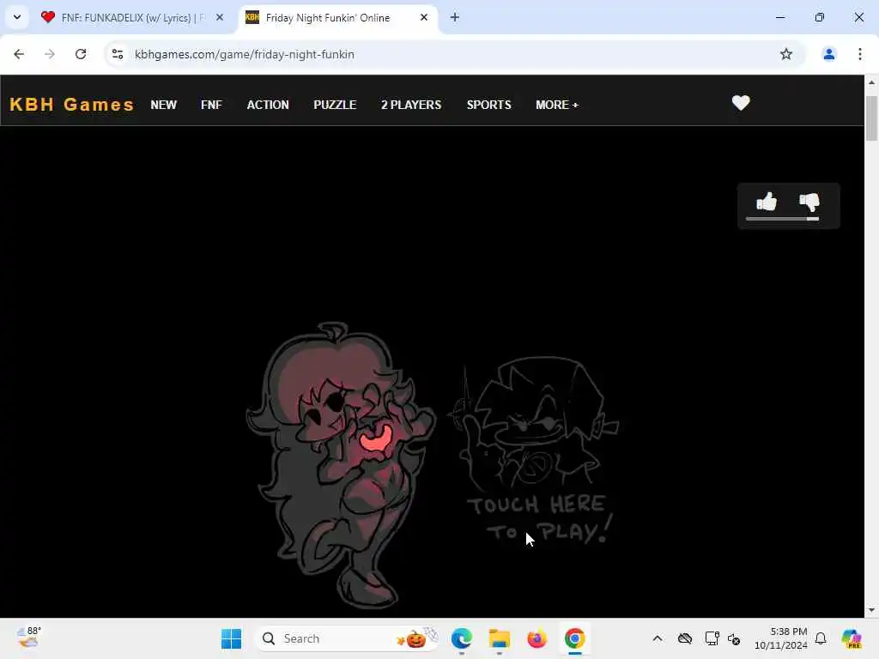Click the thumbs down dislike icon

pos(809,203)
